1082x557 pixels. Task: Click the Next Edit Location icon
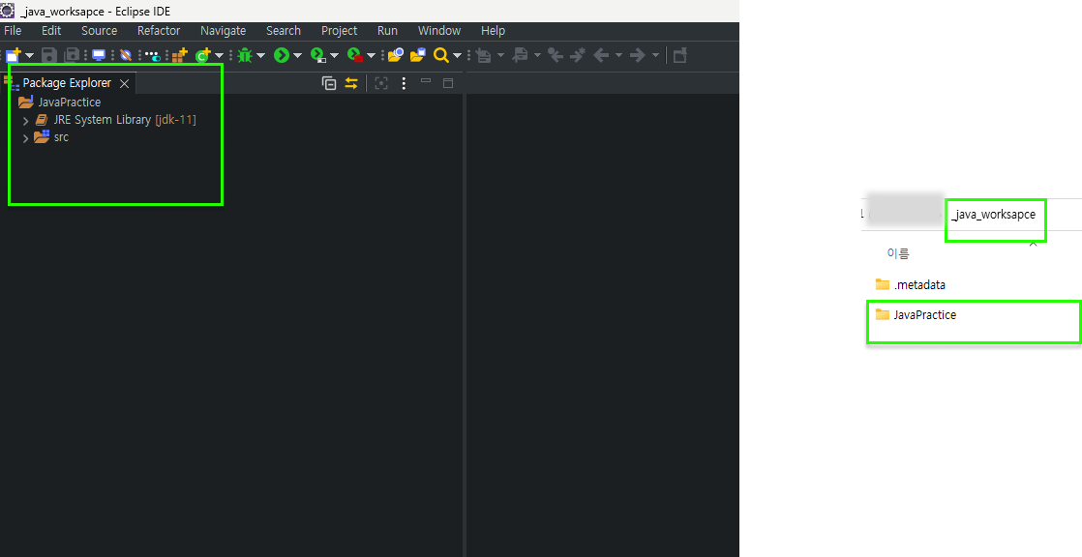(x=578, y=55)
